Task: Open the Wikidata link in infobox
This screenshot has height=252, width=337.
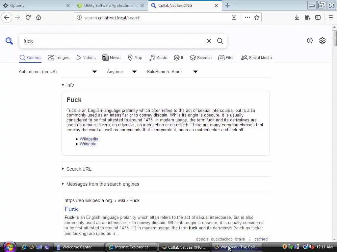Action: (x=88, y=144)
